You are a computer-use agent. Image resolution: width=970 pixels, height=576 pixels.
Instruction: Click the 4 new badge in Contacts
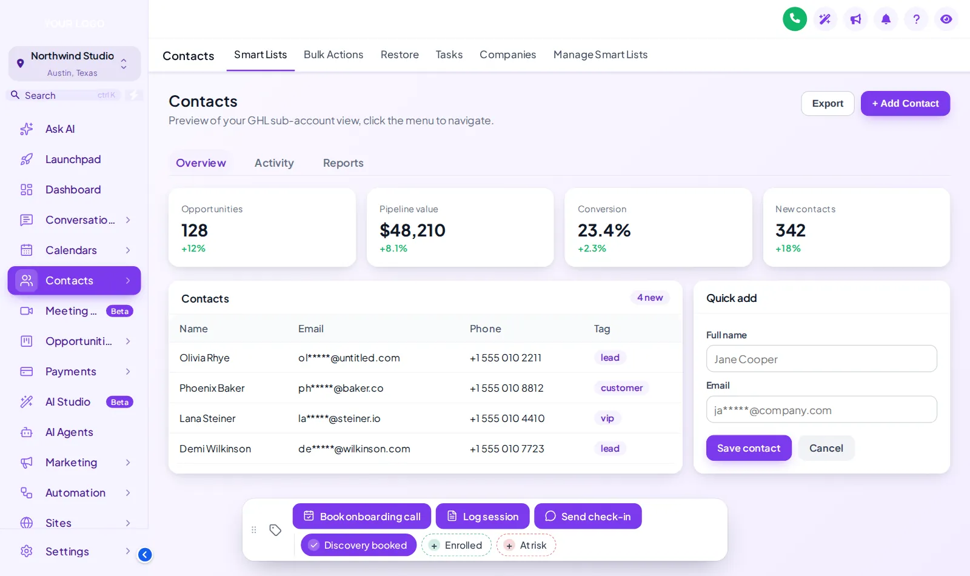pyautogui.click(x=650, y=298)
